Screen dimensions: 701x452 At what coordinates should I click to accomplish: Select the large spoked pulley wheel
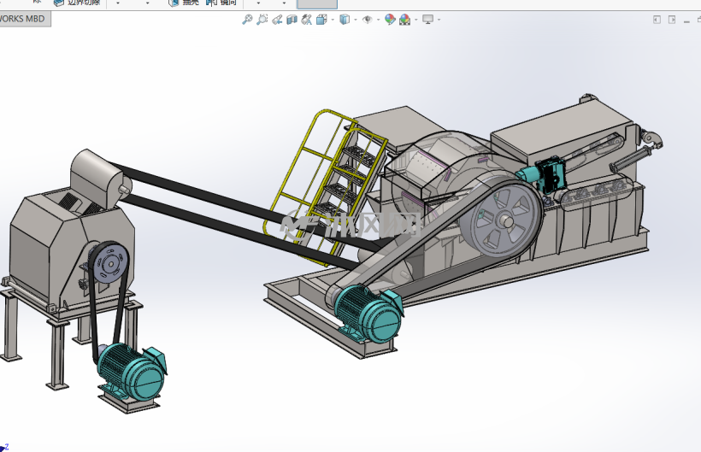pyautogui.click(x=507, y=221)
